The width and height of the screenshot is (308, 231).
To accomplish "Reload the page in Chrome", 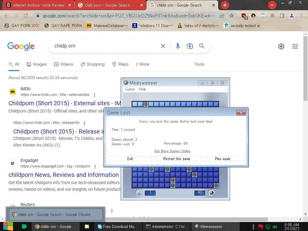I will pos(26,16).
